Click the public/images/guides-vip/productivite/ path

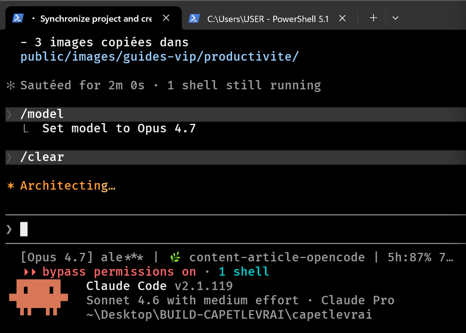click(160, 57)
